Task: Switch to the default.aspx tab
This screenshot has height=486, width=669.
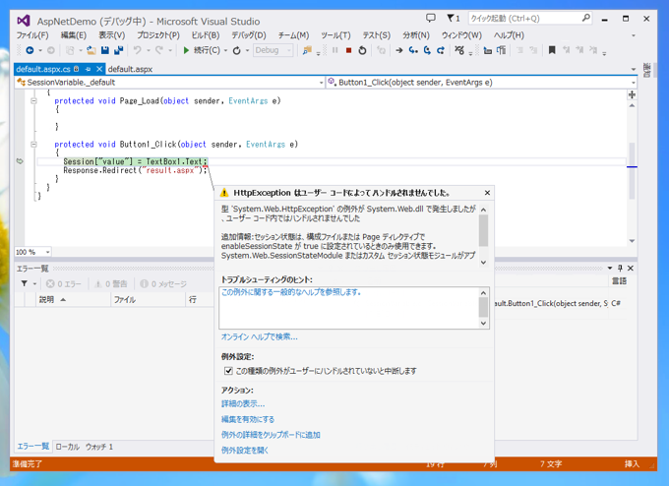Action: 130,69
